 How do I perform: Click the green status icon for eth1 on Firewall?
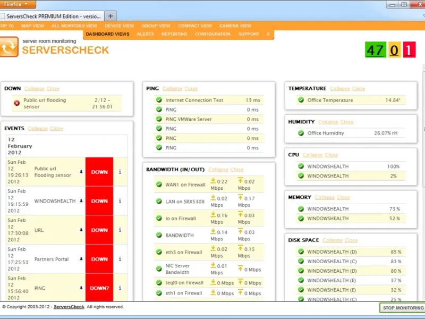159,293
